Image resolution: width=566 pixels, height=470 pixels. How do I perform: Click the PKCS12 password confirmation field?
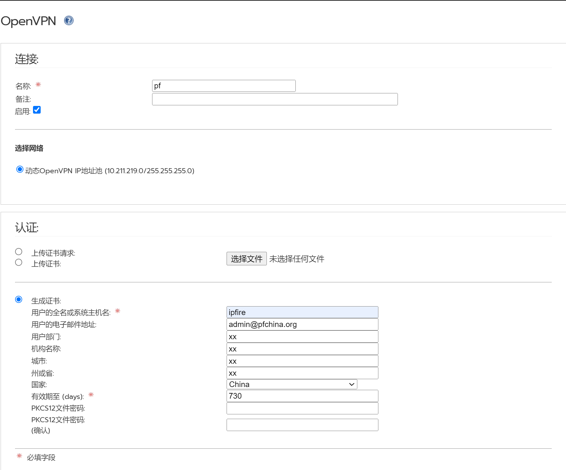click(302, 425)
